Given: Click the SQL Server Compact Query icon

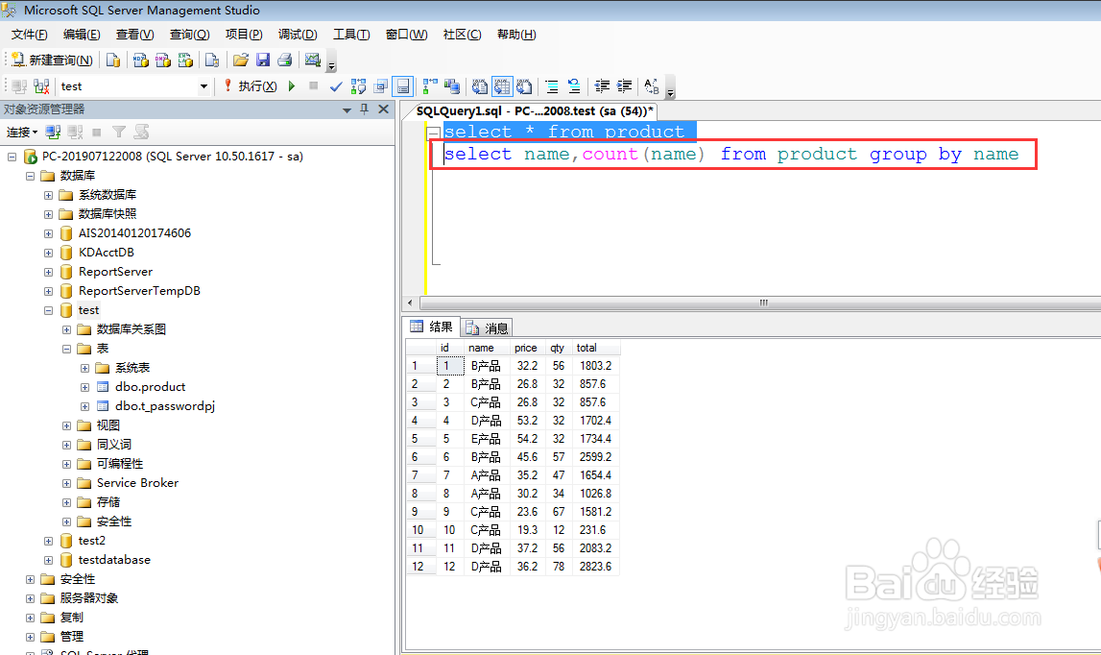Looking at the screenshot, I should pos(212,61).
